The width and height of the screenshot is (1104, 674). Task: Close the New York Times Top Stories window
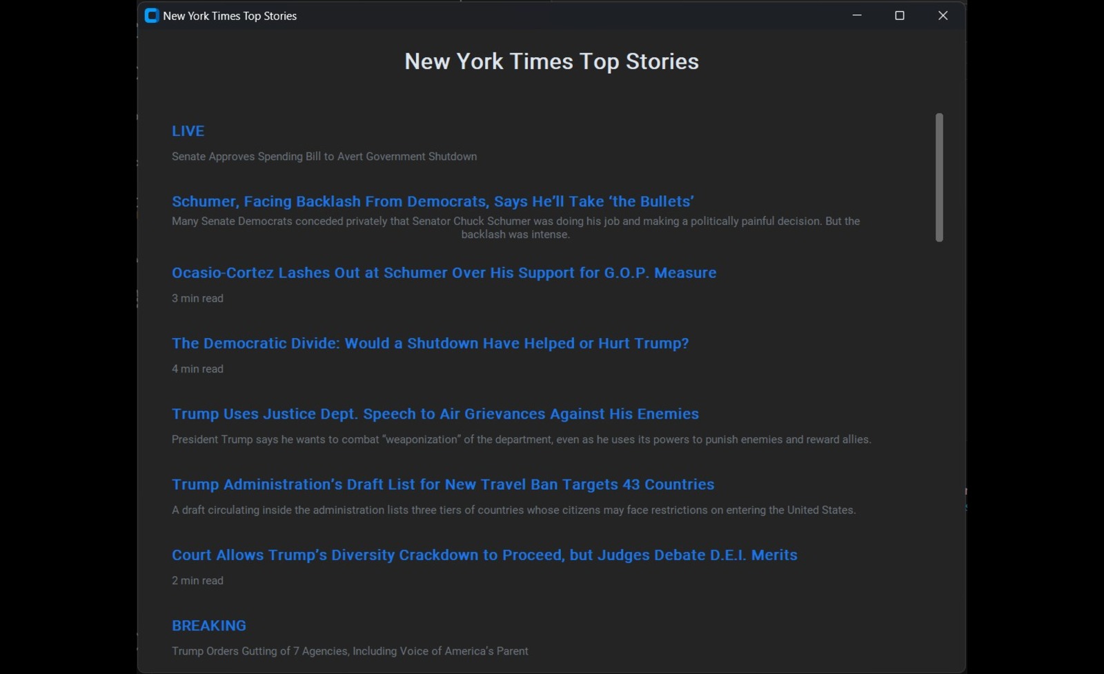(943, 15)
